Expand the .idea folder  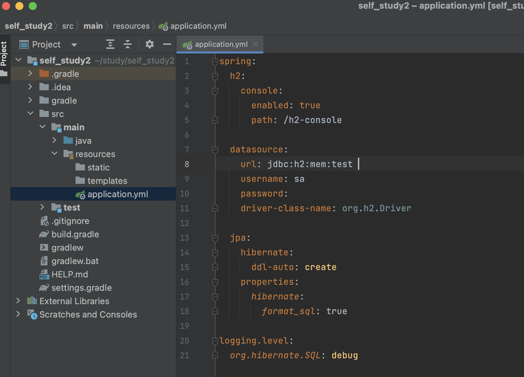pyautogui.click(x=30, y=87)
